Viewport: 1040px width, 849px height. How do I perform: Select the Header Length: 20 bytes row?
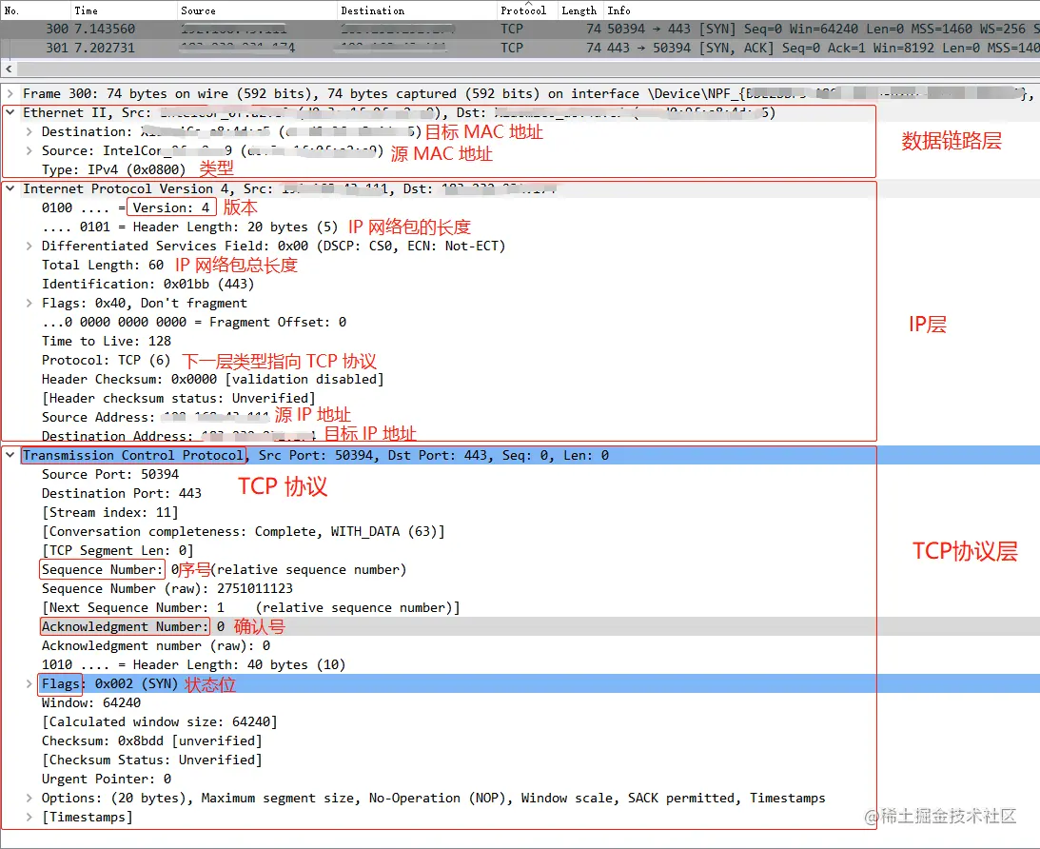tap(189, 227)
